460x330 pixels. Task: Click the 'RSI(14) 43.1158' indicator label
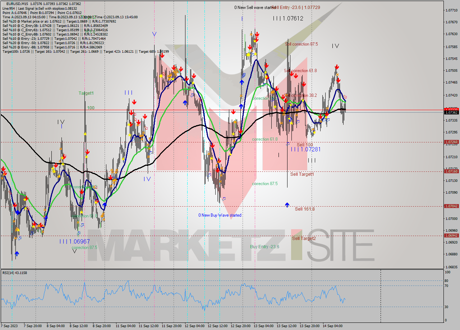15,273
